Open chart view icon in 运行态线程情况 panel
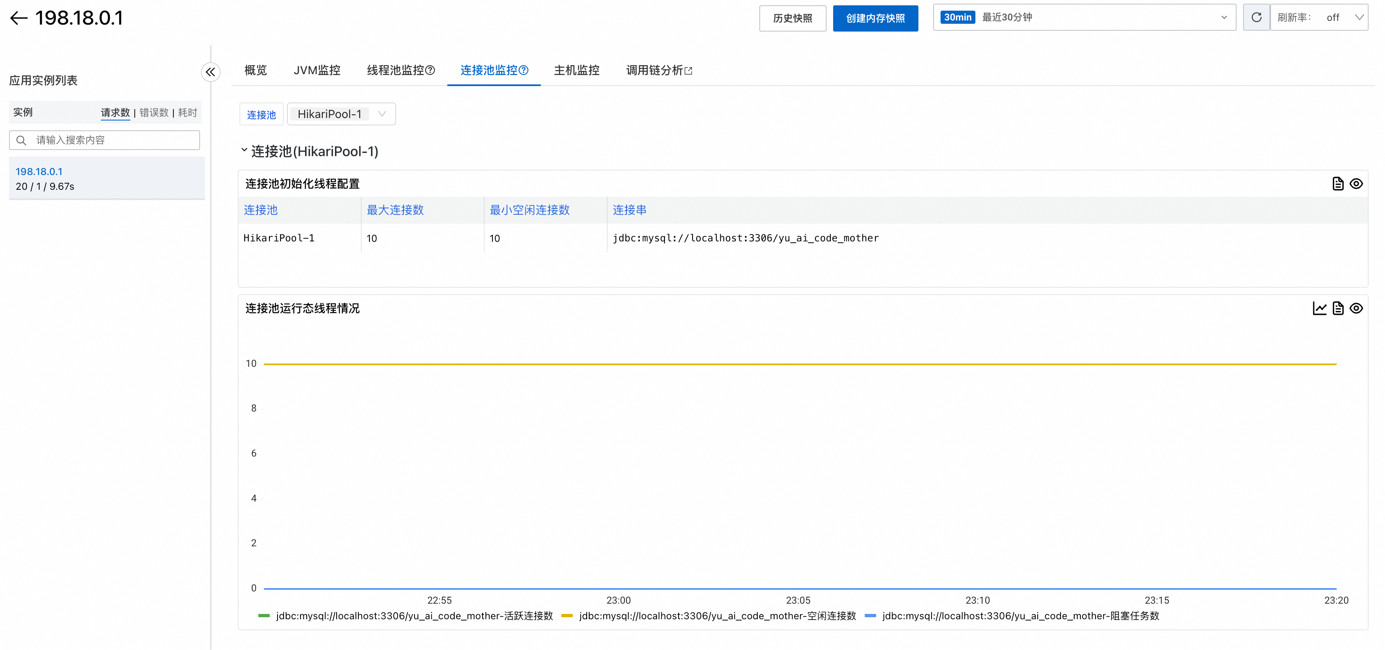1385x650 pixels. coord(1319,309)
